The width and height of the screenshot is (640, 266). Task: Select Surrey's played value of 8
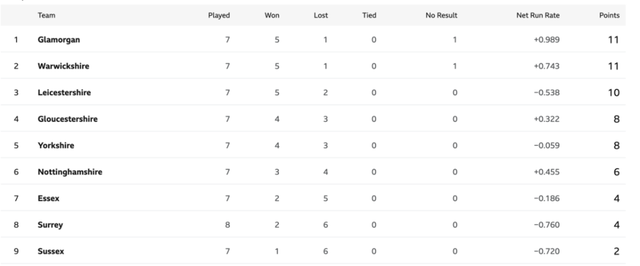coord(227,225)
